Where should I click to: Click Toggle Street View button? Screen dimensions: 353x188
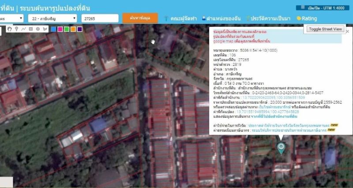[x=326, y=29]
